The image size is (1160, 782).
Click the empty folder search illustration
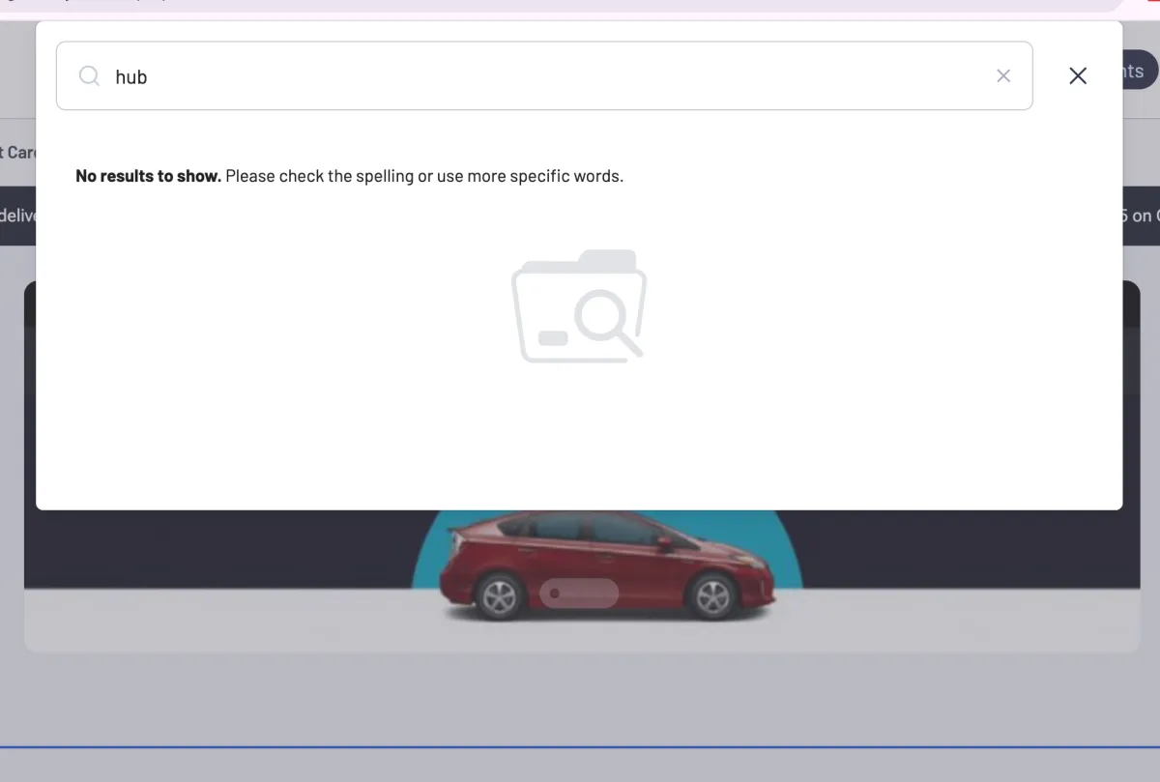(579, 306)
